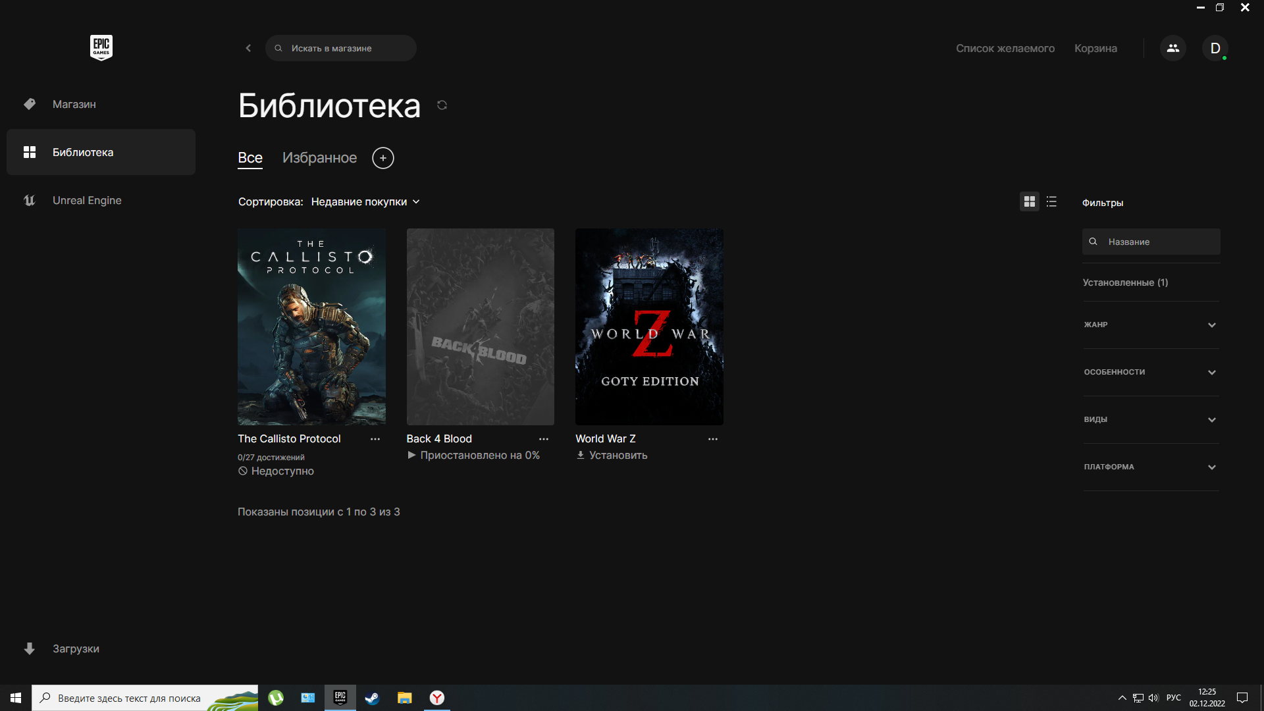Switch to list view layout
Screen dimensions: 1264x711
(1051, 201)
